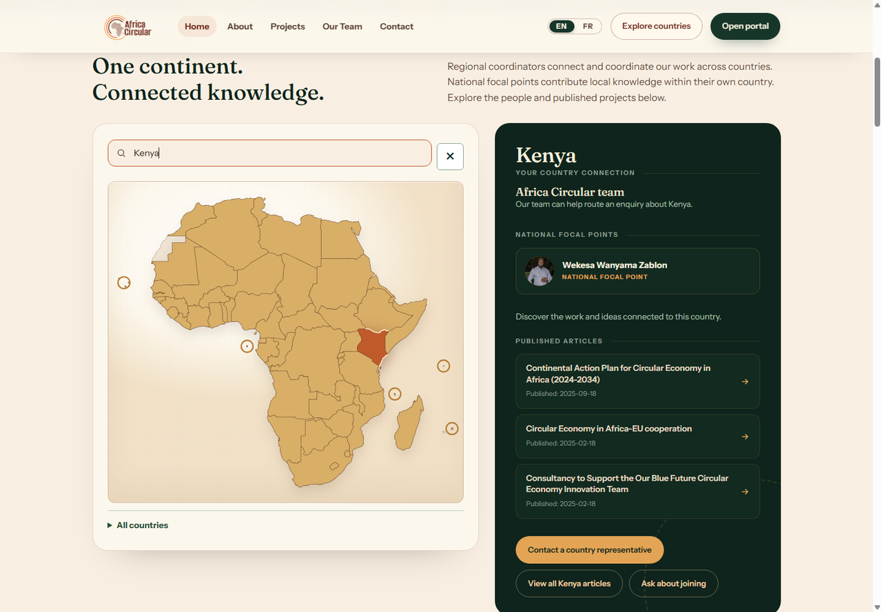Click into the country search field

(269, 153)
